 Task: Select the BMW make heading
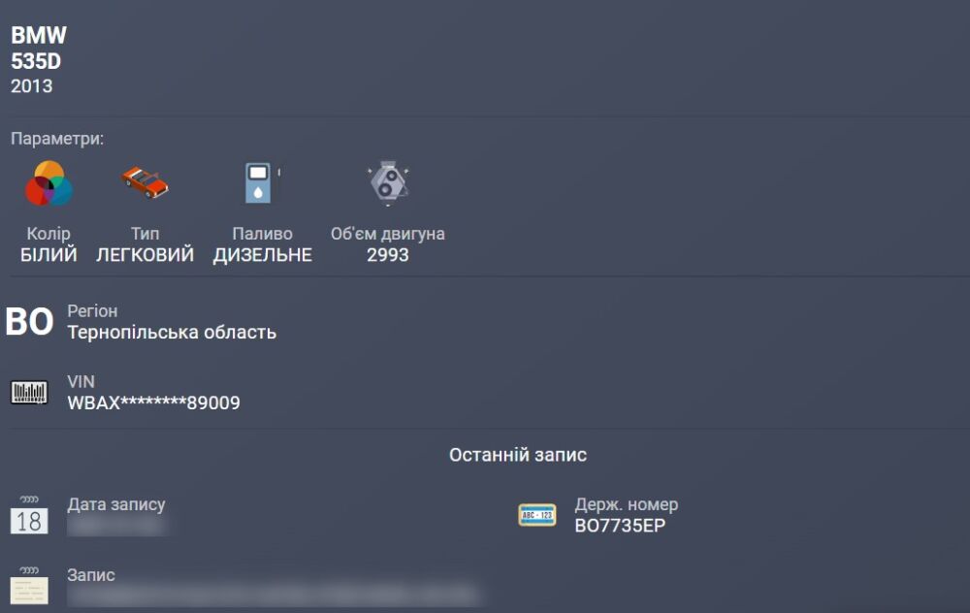click(x=39, y=35)
